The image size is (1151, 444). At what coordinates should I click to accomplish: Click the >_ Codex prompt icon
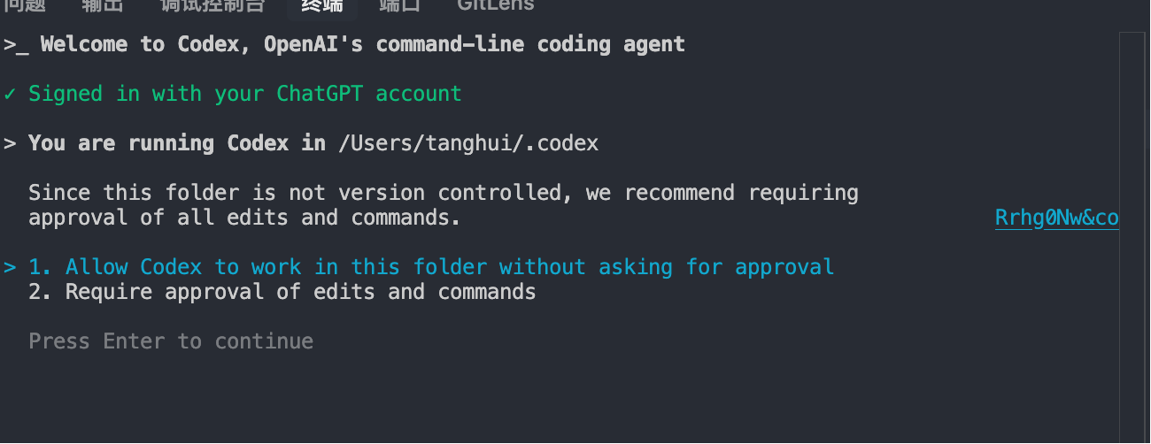16,44
